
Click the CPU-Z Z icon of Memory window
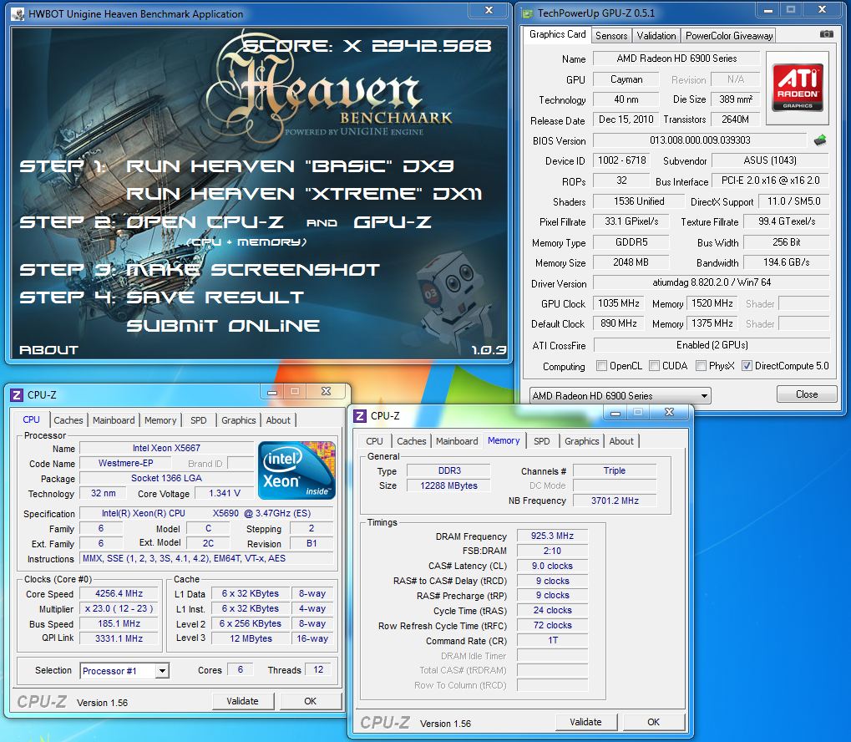360,416
